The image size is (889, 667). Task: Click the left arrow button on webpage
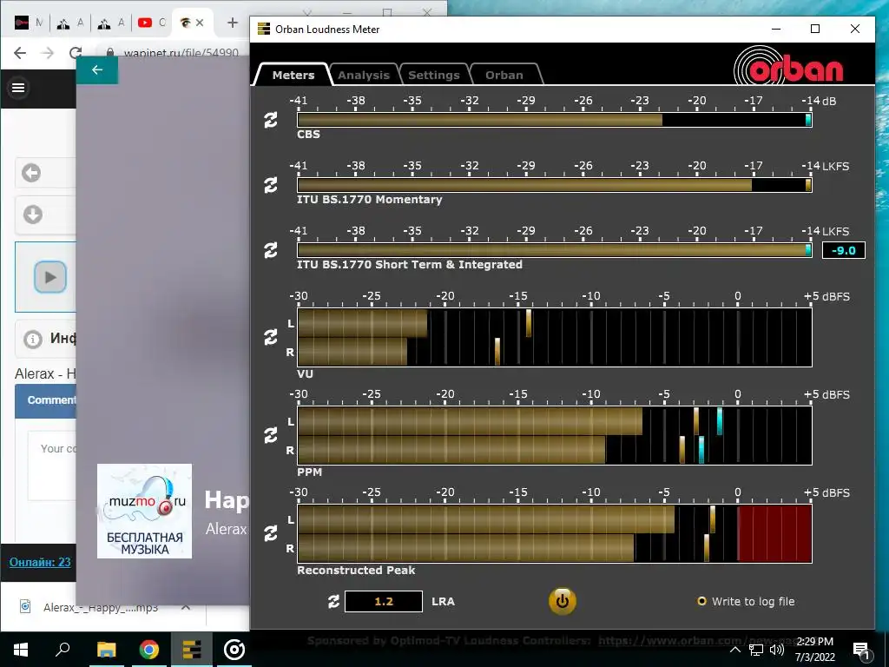pos(31,173)
